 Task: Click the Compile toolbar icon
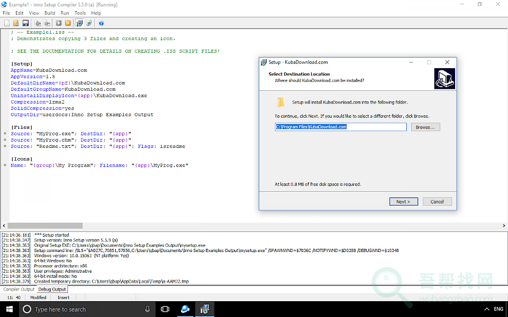tap(38, 23)
